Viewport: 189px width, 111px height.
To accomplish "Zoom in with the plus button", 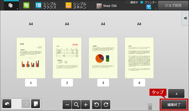I will 86,105.
